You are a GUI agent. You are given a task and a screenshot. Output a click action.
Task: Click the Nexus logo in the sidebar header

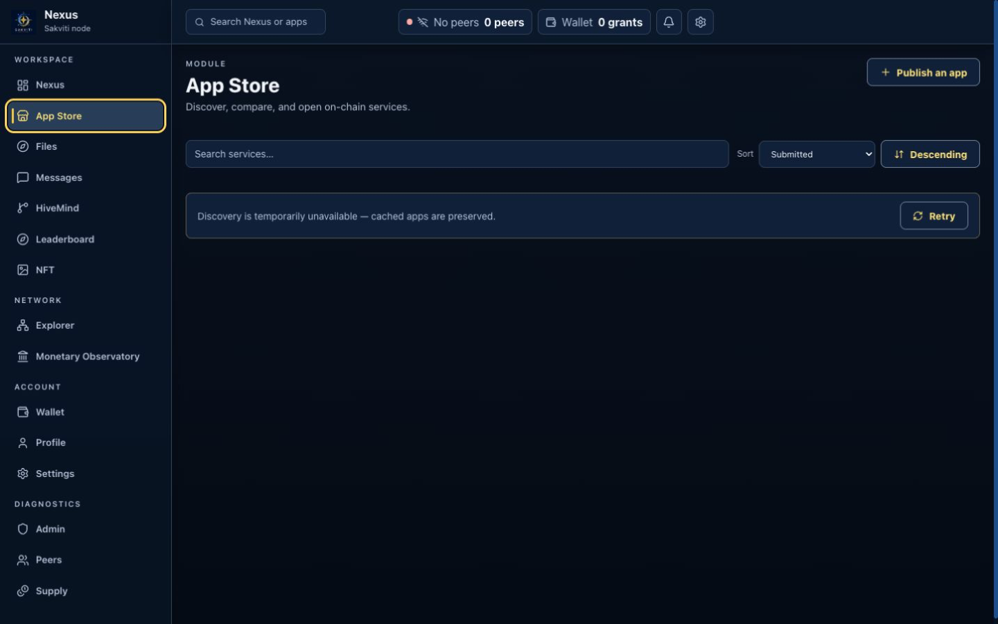coord(24,21)
